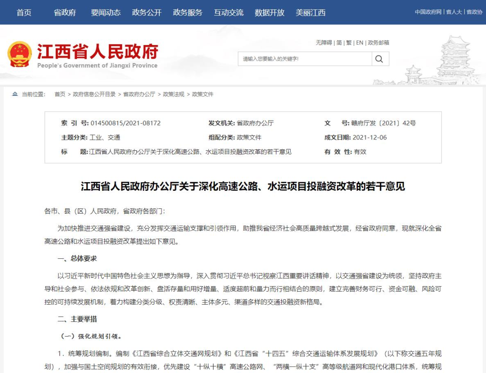This screenshot has height=373, width=486.
Task: Open the 首页 navigation menu item
Action: (x=24, y=13)
